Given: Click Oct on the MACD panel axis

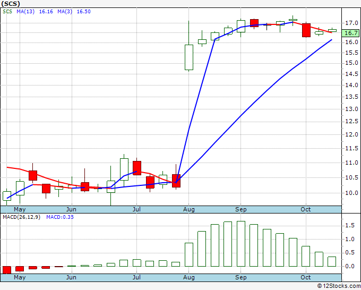Looking at the screenshot, I should point(306,277).
